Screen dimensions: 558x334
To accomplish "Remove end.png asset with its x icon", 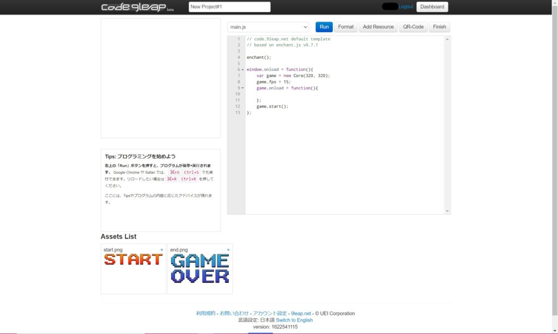I will point(228,250).
